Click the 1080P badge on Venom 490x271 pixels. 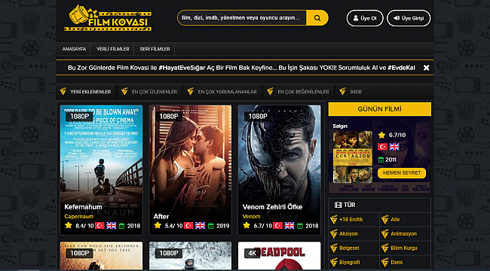coord(258,117)
